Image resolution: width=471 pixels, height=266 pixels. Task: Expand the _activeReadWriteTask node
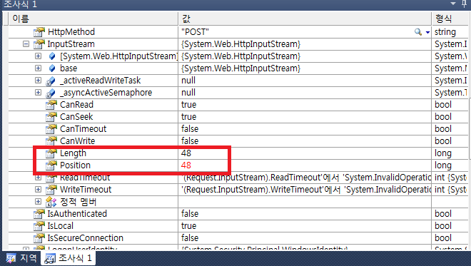pos(38,80)
